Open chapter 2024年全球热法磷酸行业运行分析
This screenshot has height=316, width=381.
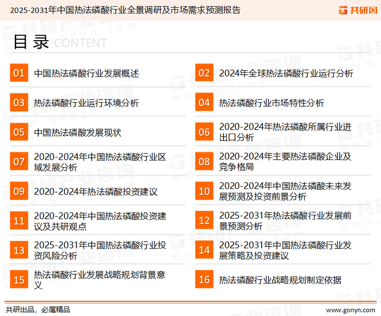pos(286,73)
